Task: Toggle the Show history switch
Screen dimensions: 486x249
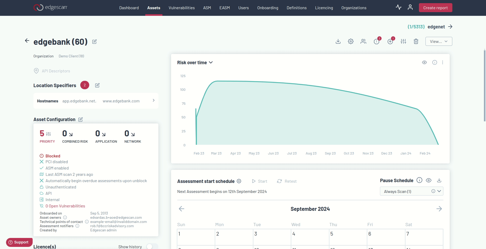Action: [152, 246]
